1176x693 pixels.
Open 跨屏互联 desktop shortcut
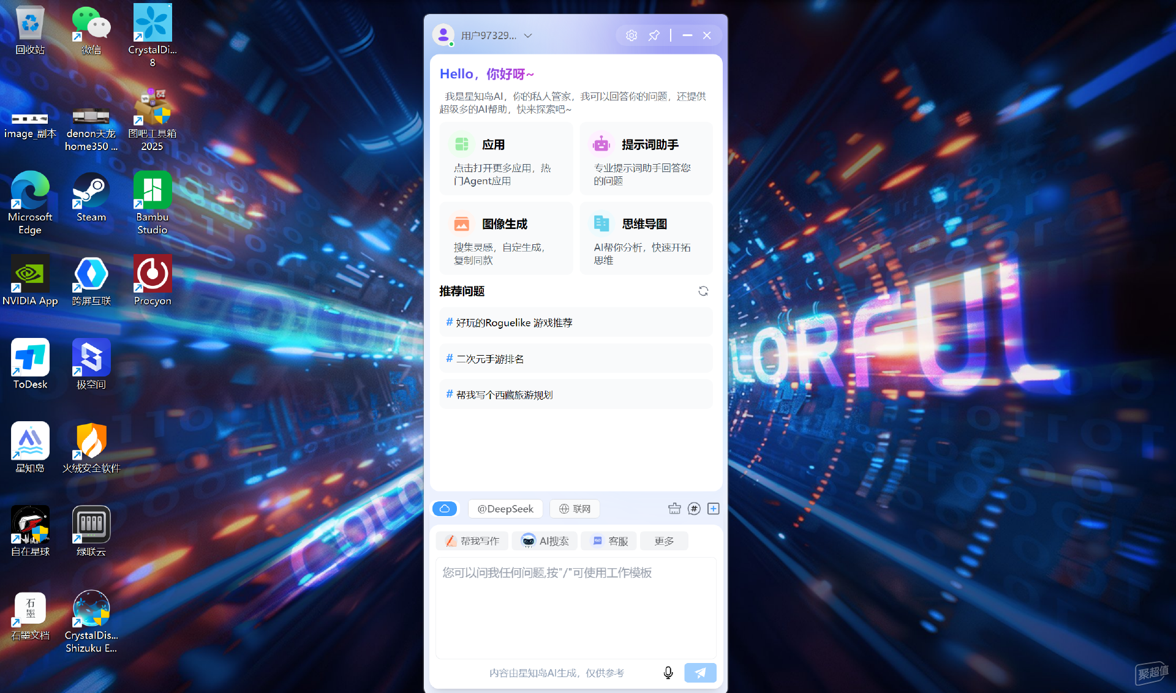[x=91, y=281]
